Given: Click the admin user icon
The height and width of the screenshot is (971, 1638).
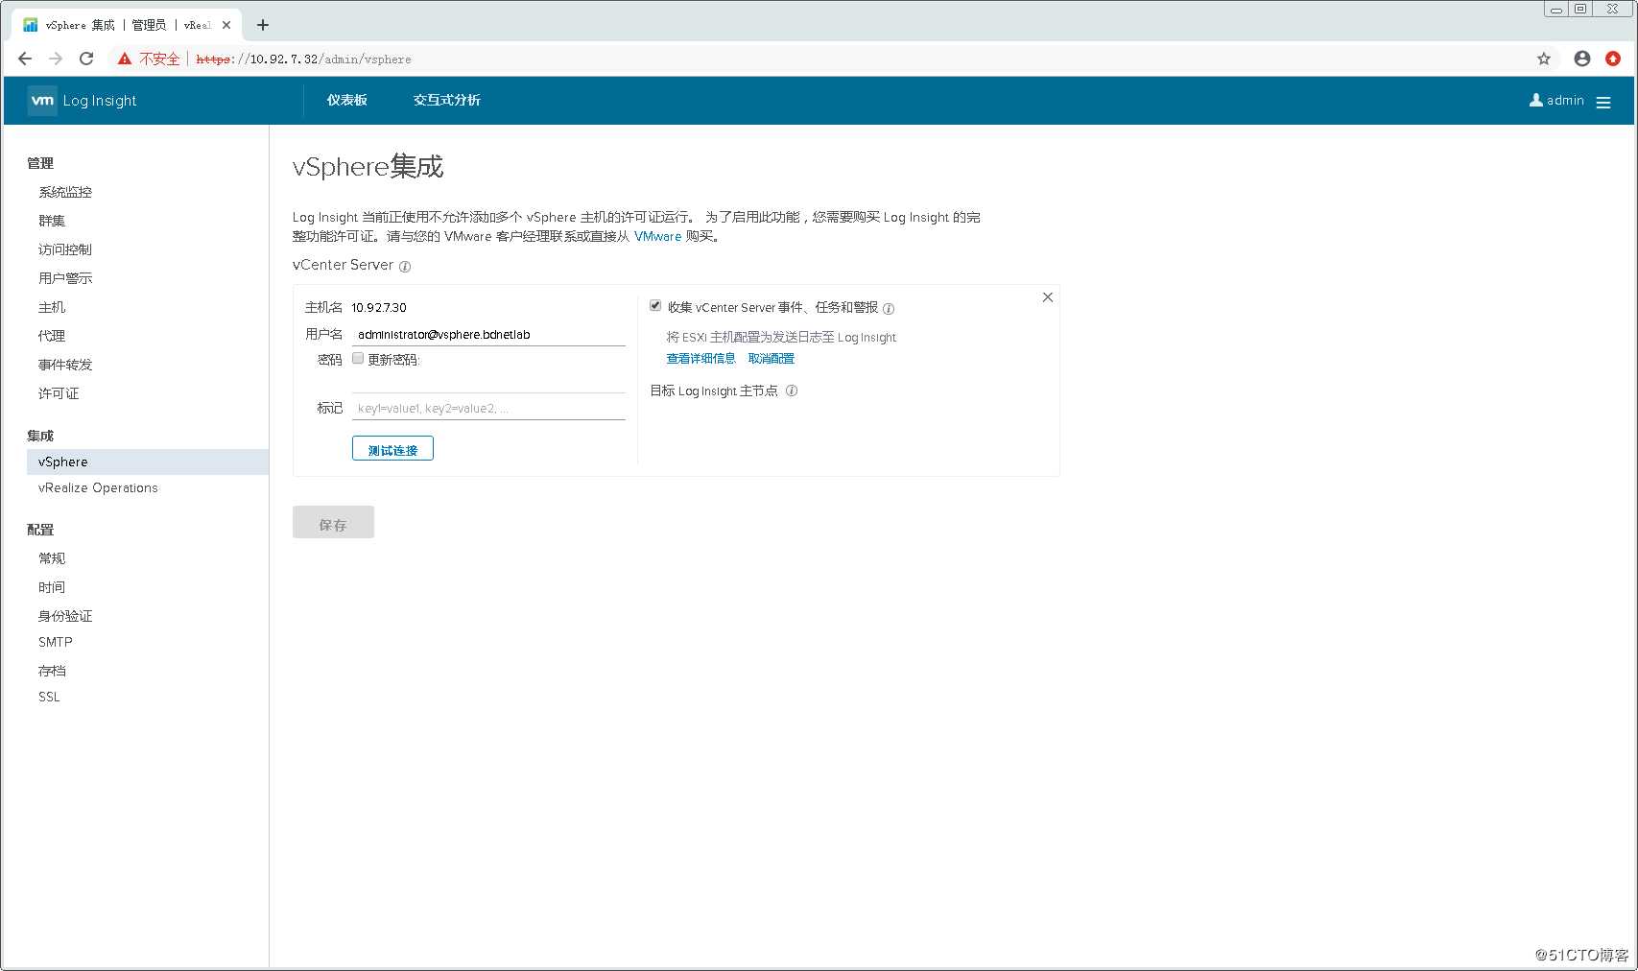Looking at the screenshot, I should [1535, 100].
